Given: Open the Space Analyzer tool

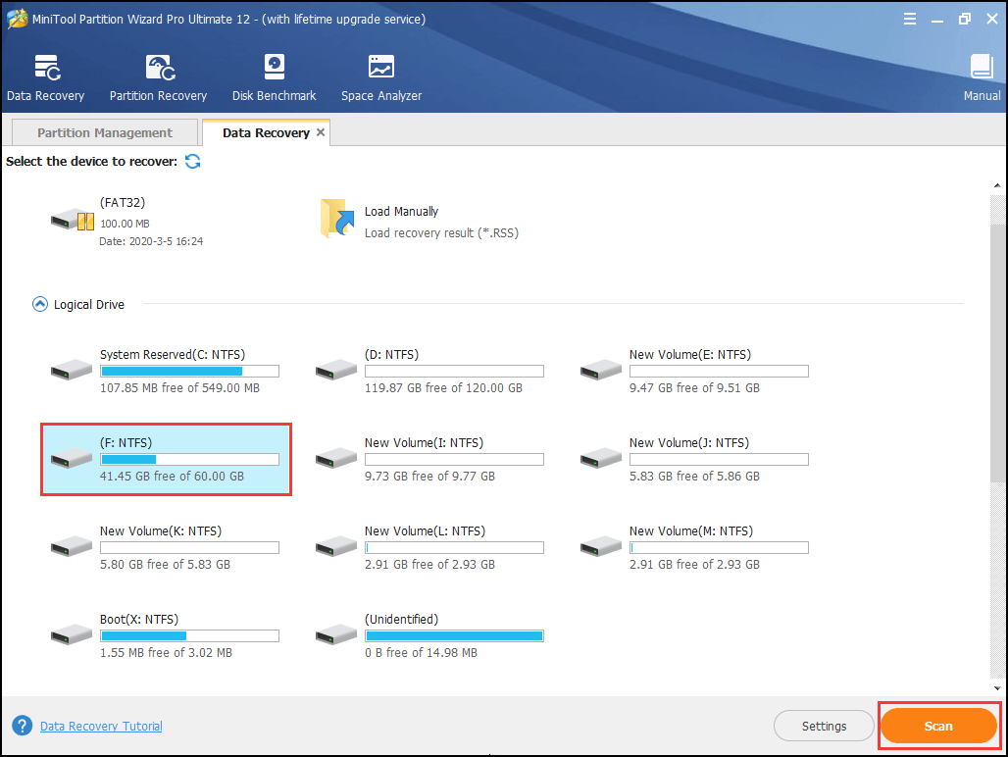Looking at the screenshot, I should pyautogui.click(x=381, y=77).
